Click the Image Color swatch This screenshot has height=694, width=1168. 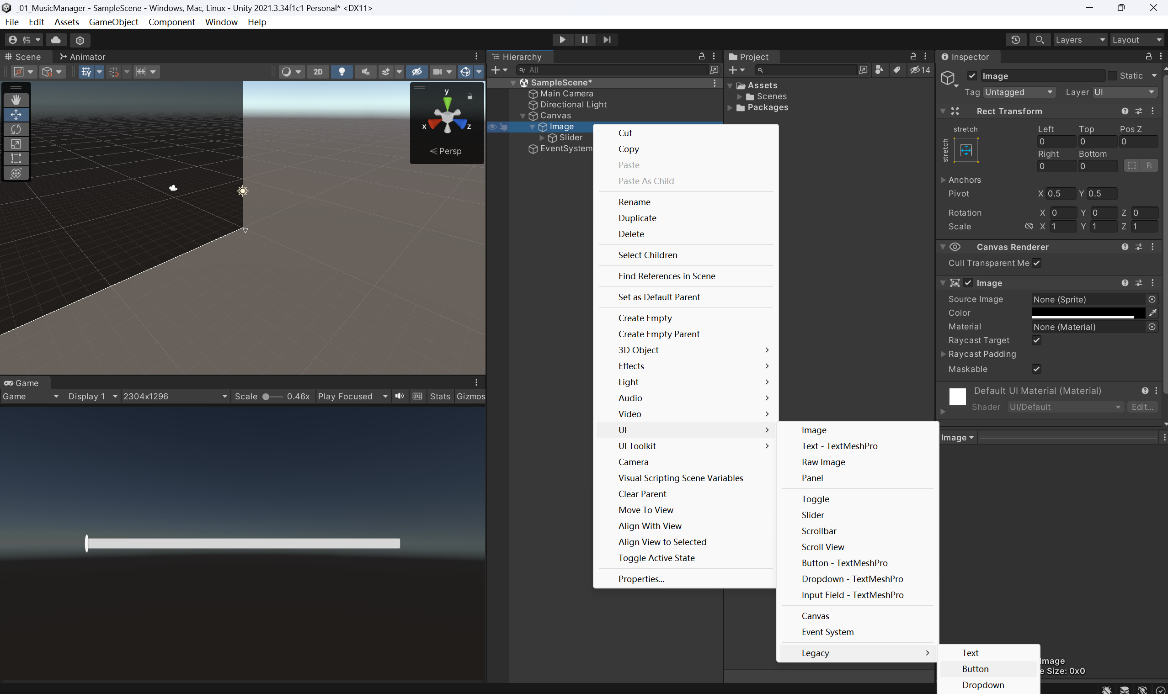(1087, 313)
